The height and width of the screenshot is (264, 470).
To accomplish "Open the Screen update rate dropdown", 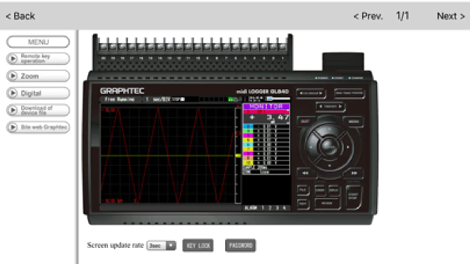I will click(161, 246).
